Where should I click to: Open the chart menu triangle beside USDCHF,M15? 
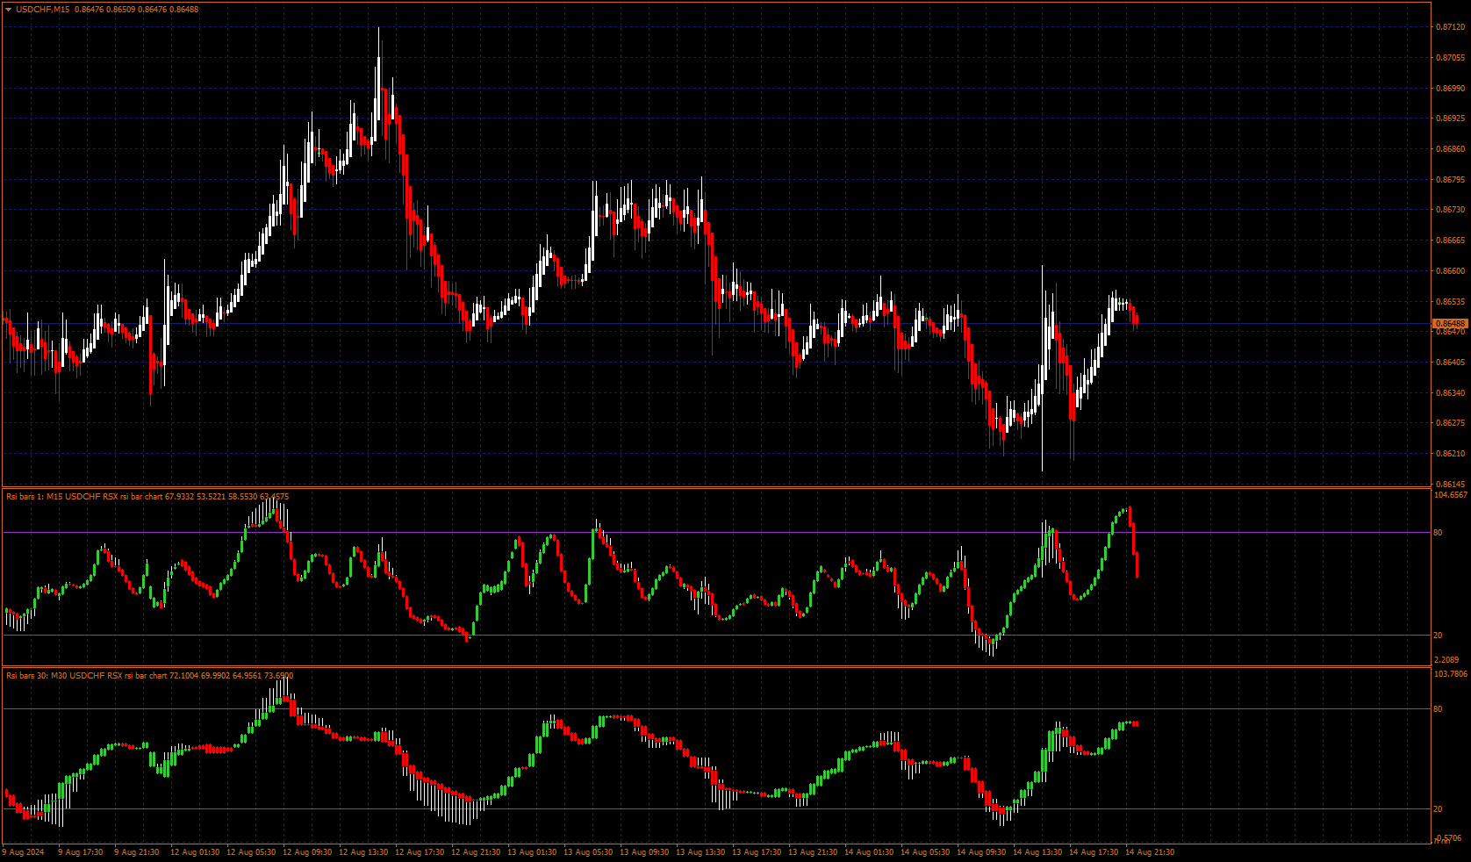[9, 10]
